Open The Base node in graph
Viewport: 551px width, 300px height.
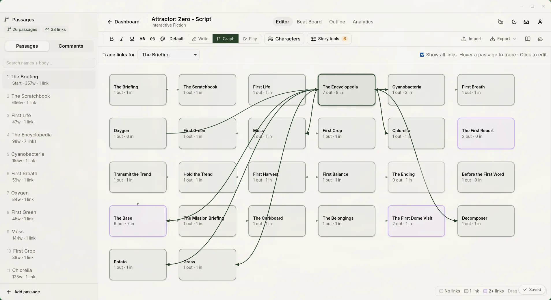coord(138,221)
